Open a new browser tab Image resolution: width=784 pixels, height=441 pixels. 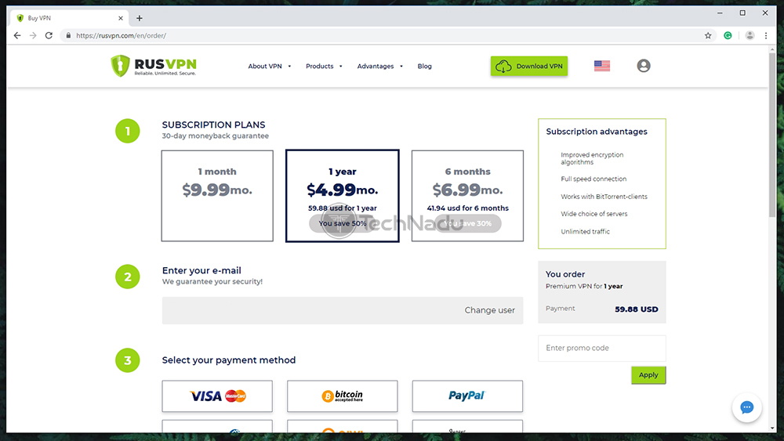coord(140,18)
